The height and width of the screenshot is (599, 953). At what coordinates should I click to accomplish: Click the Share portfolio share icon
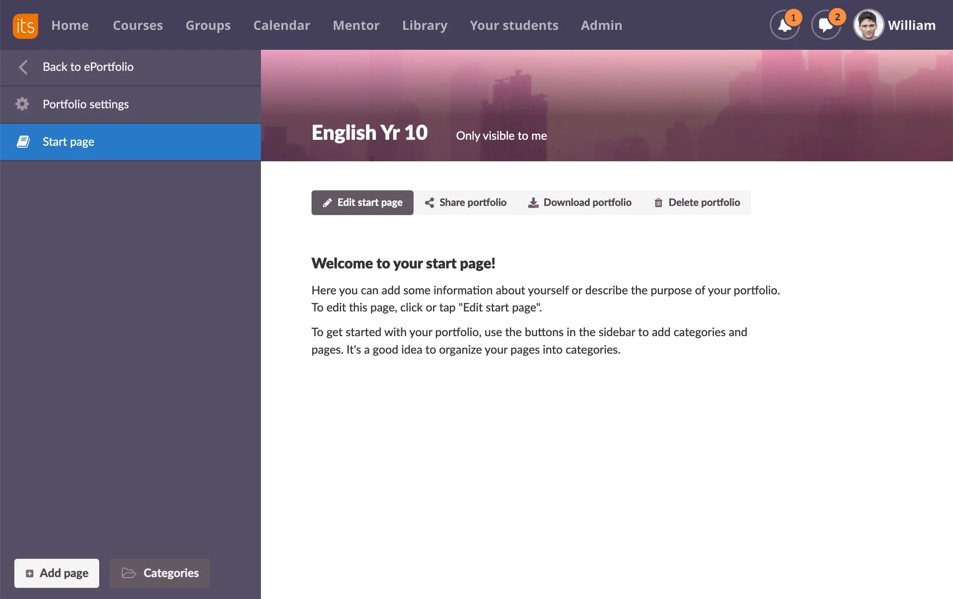click(x=429, y=203)
